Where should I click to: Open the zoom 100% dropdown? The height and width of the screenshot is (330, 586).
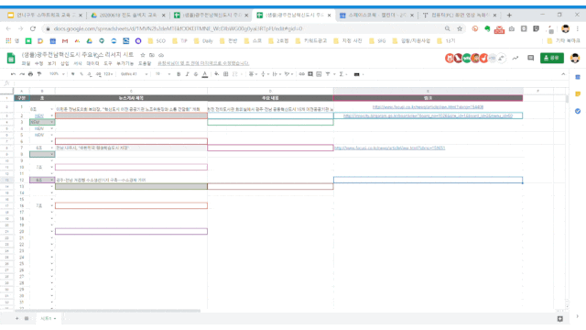57,74
